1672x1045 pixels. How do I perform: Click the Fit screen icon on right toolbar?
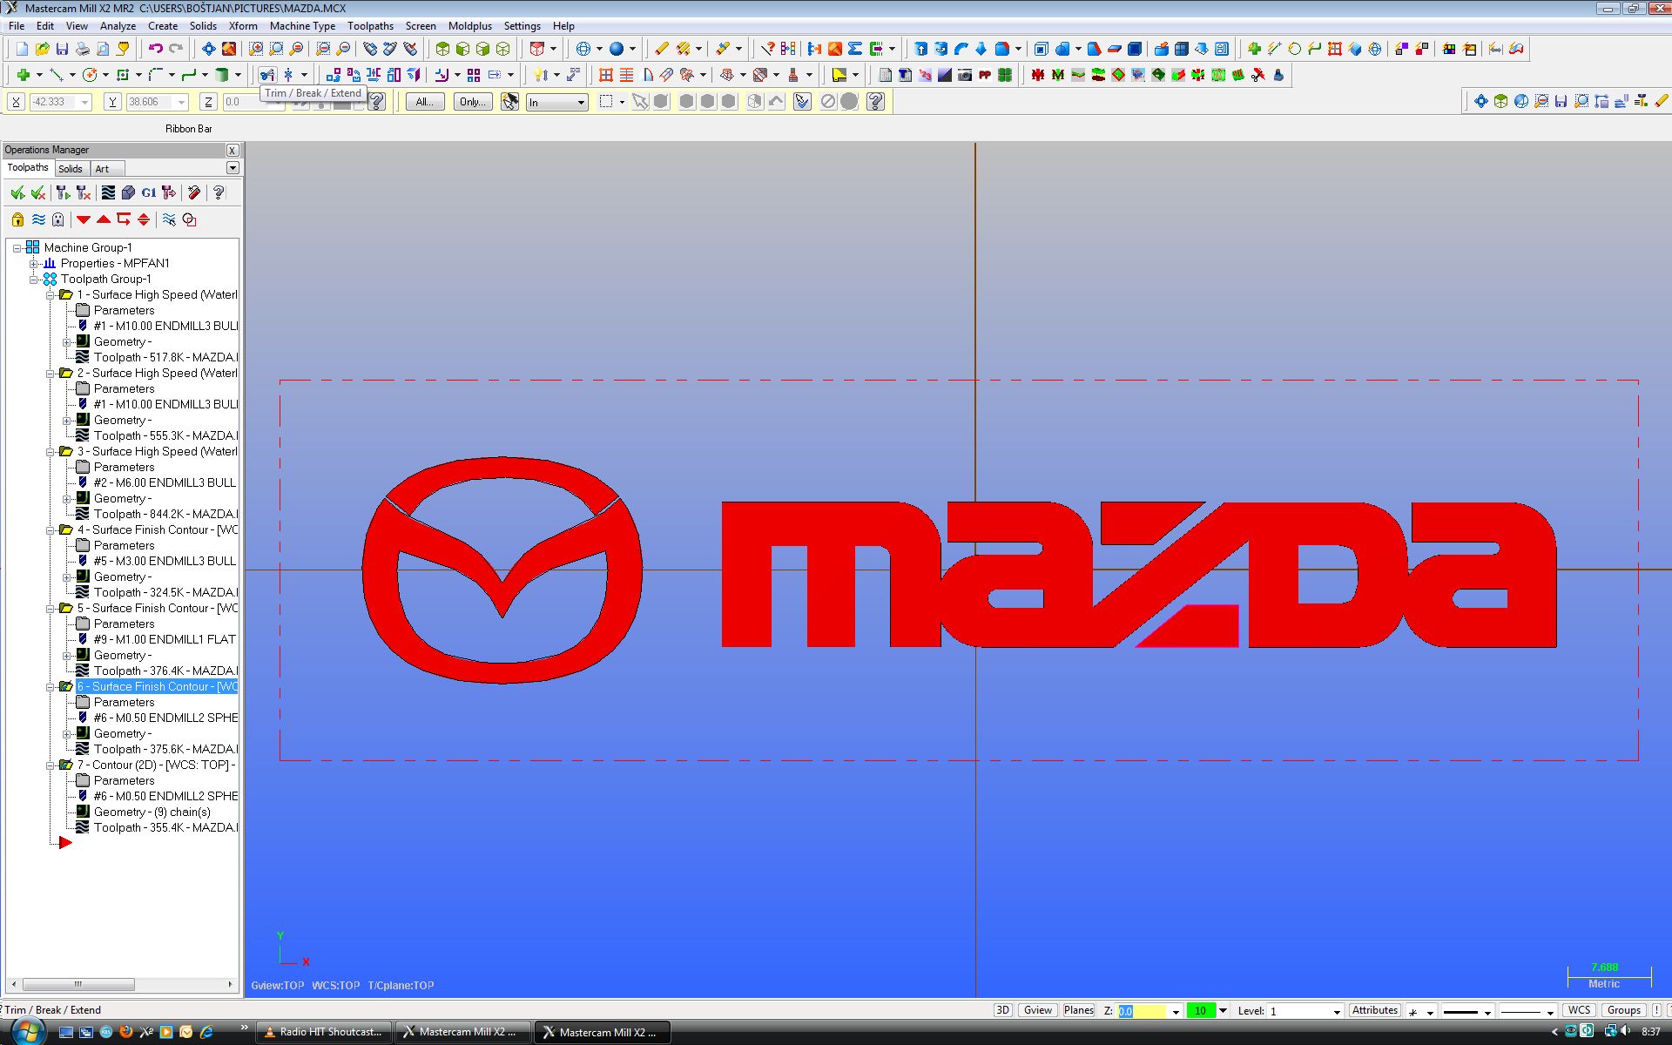(x=1480, y=101)
